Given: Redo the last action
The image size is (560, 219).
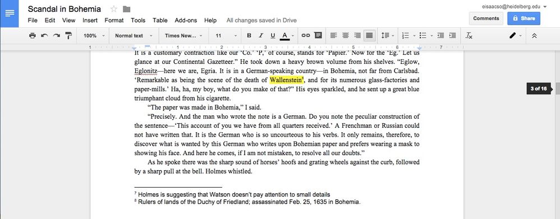Looking at the screenshot, I should (x=57, y=36).
